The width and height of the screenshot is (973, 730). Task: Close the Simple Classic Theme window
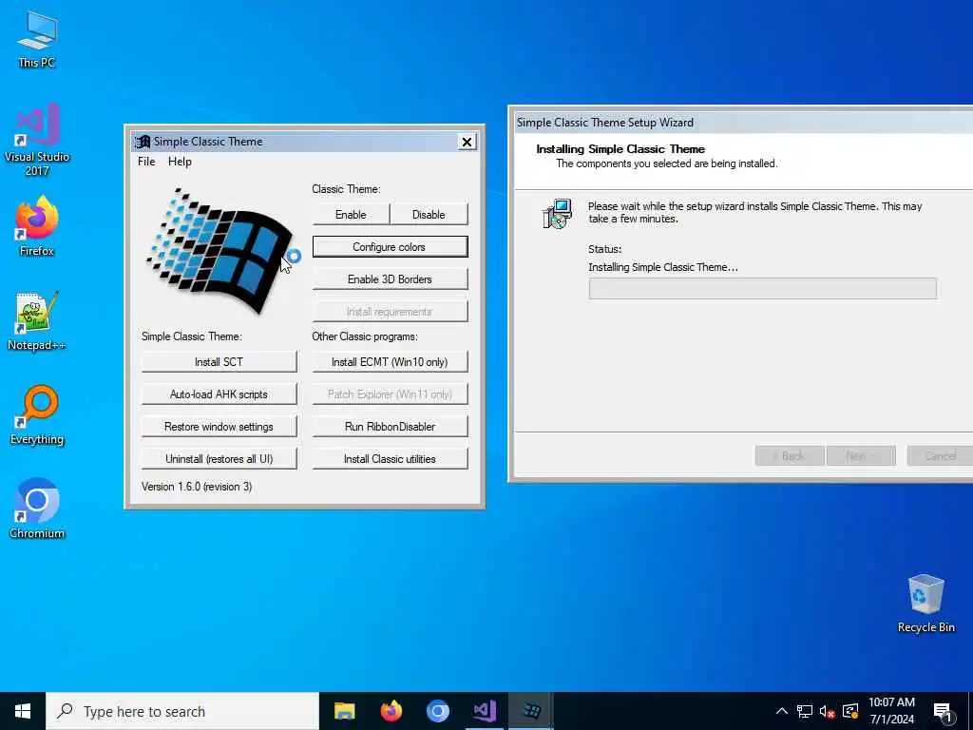tap(467, 142)
